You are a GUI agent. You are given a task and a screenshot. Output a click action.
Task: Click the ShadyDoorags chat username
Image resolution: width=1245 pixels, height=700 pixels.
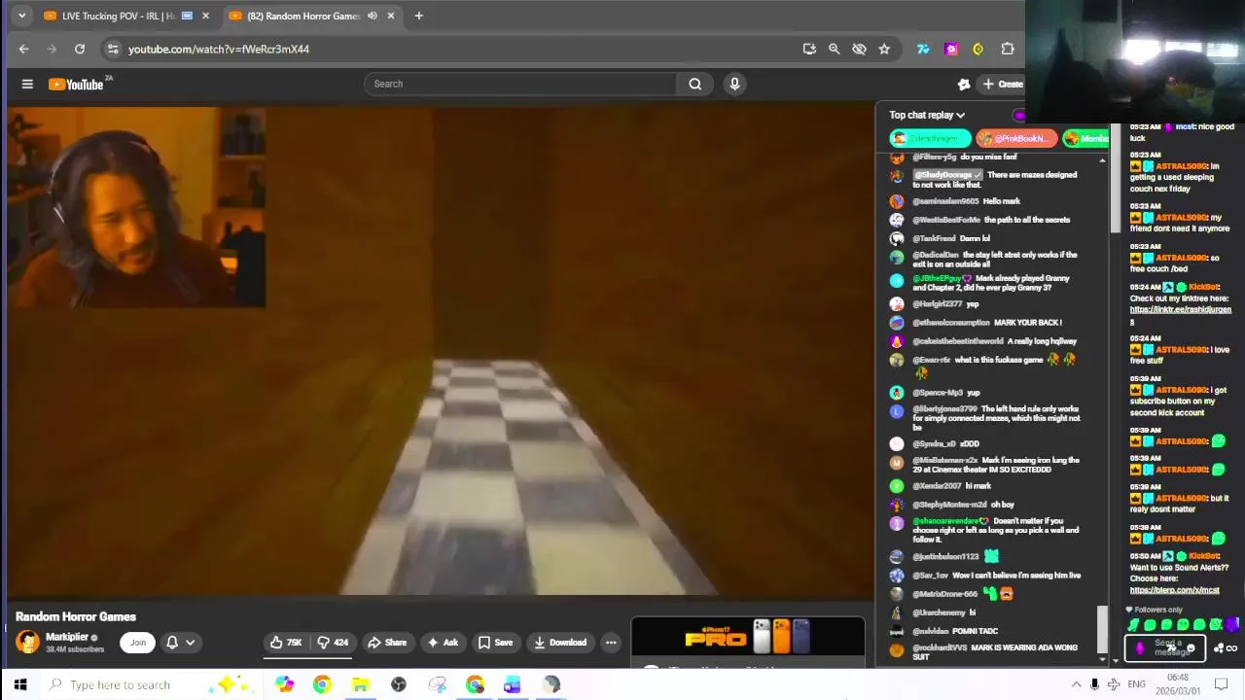[x=946, y=175]
